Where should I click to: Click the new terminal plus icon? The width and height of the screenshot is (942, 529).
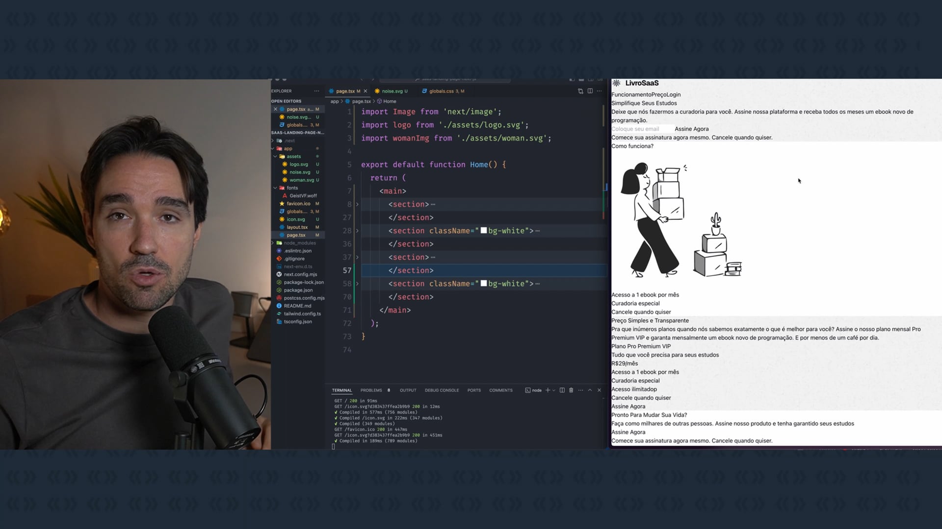(548, 390)
